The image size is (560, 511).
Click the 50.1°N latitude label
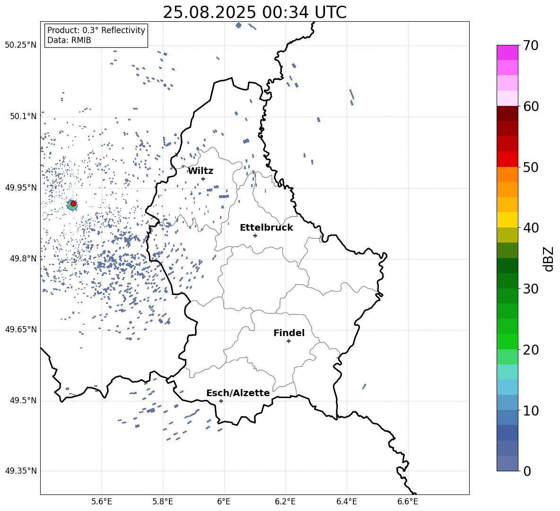[x=23, y=116]
